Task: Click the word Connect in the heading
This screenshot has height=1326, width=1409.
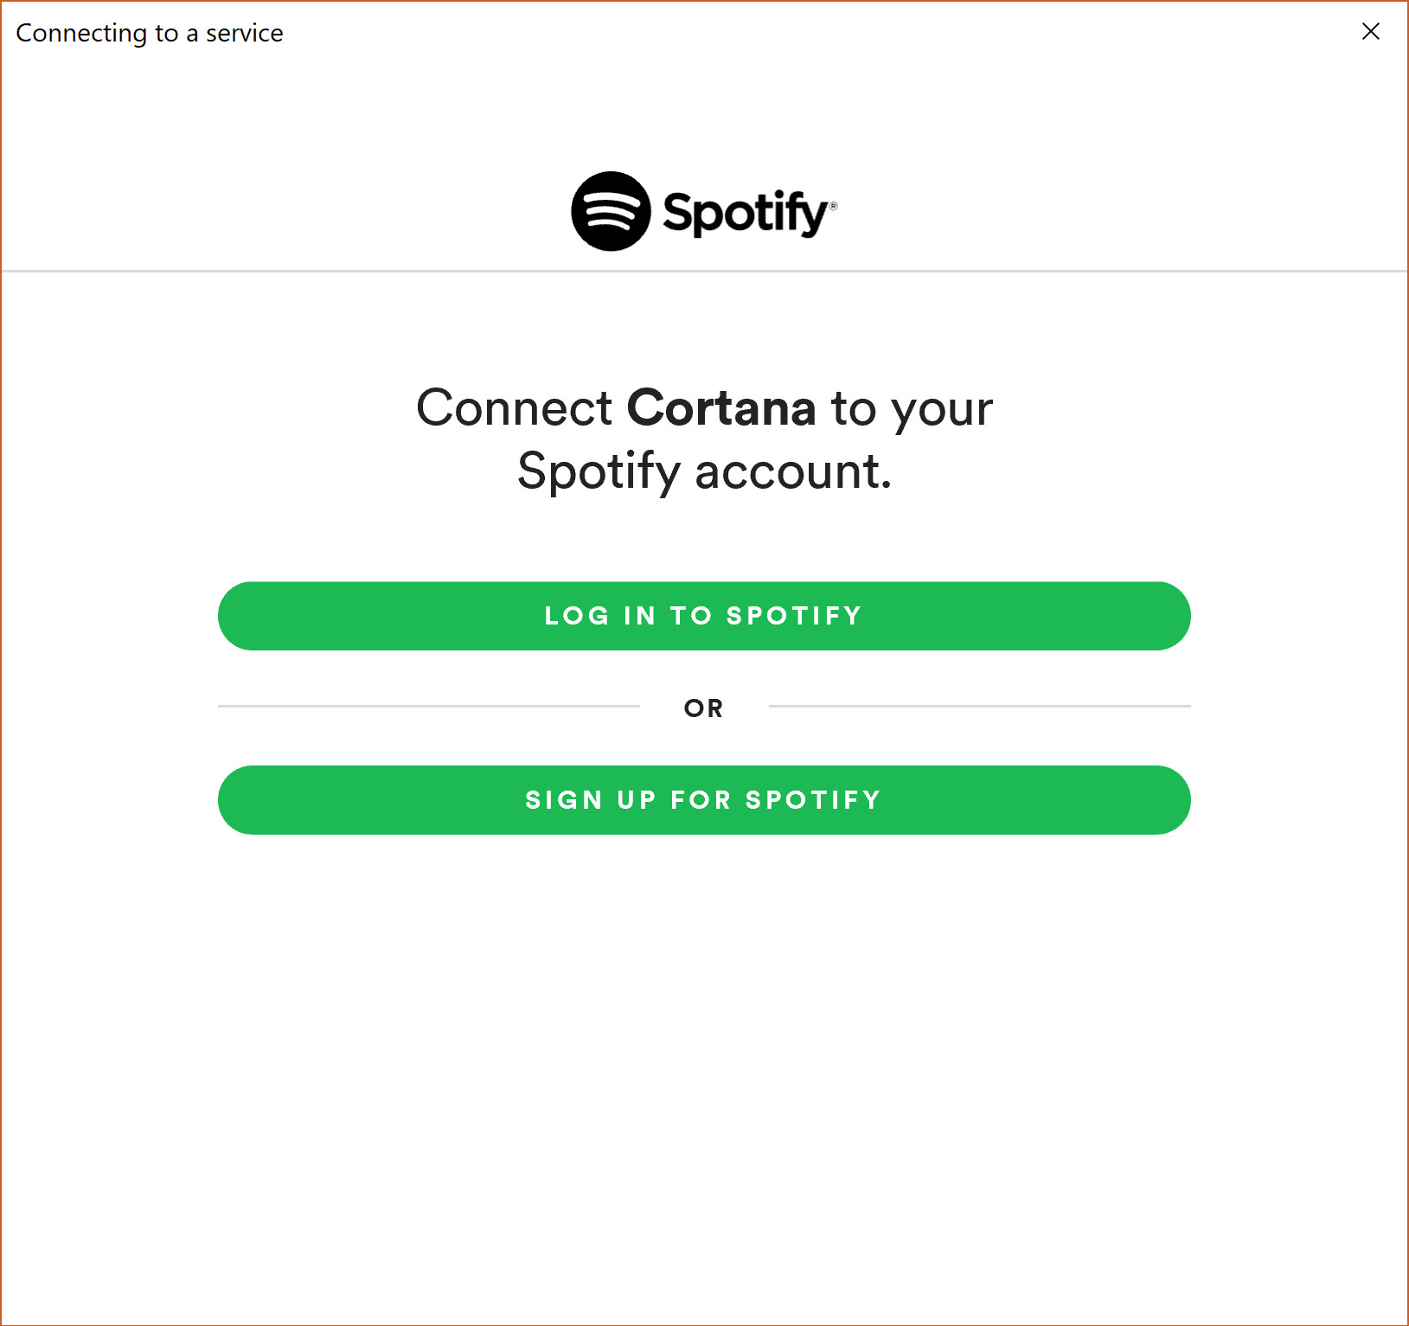Action: pos(515,407)
